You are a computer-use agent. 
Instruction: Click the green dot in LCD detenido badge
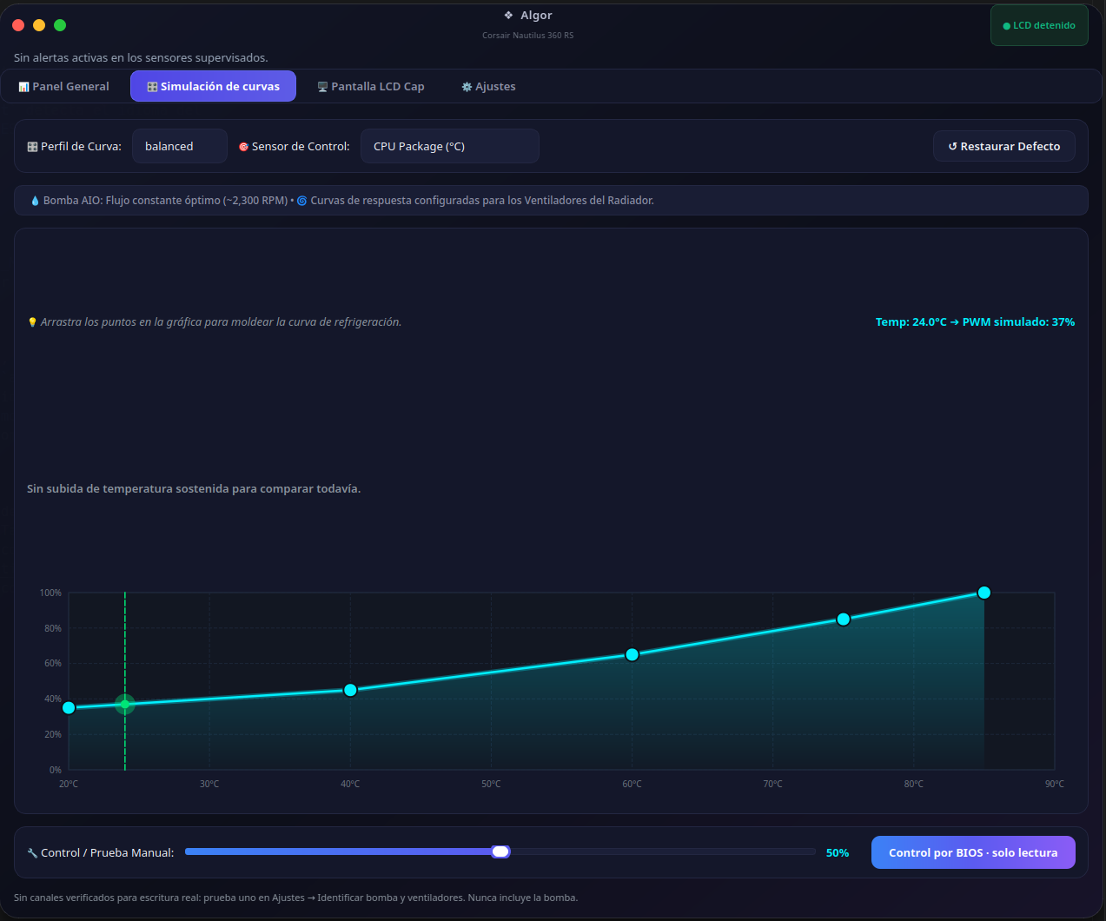tap(1006, 26)
